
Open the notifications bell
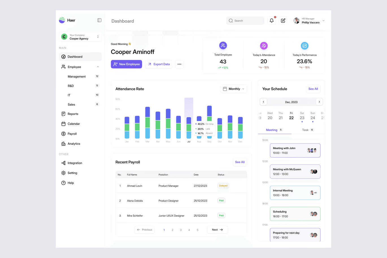[272, 21]
